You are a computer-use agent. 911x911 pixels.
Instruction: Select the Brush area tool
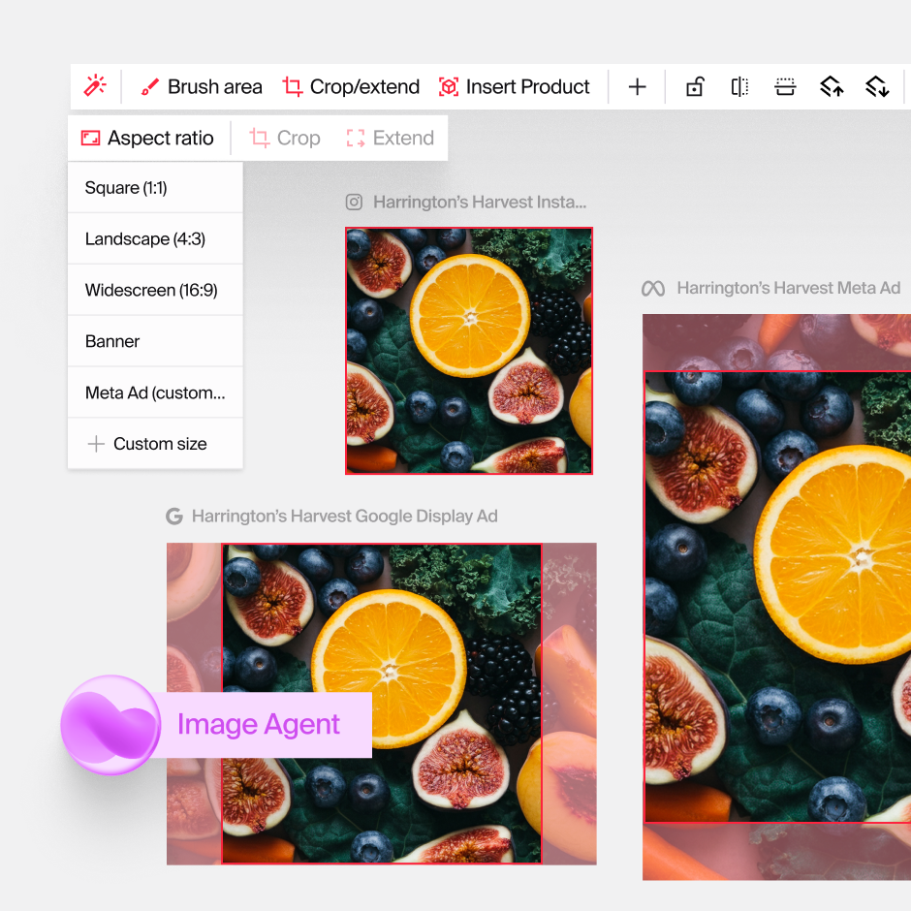[x=202, y=86]
